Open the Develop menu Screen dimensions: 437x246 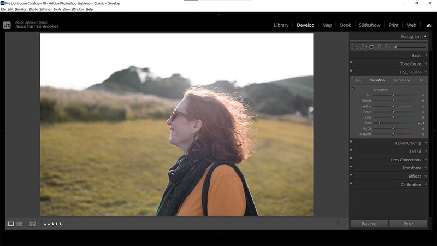(21, 9)
